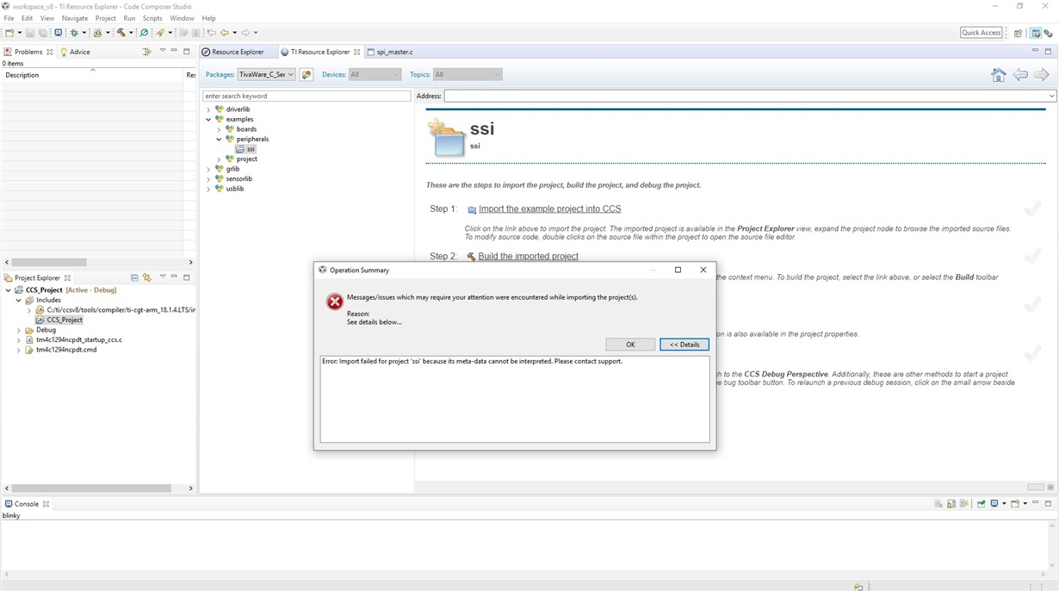1059x591 pixels.
Task: Open the Address field dropdown arrow
Action: click(1051, 96)
